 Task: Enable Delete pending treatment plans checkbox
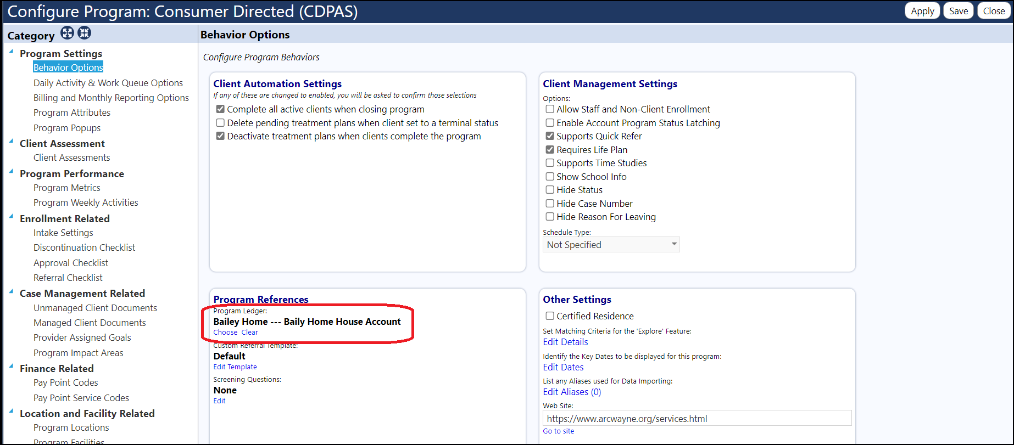click(x=220, y=123)
